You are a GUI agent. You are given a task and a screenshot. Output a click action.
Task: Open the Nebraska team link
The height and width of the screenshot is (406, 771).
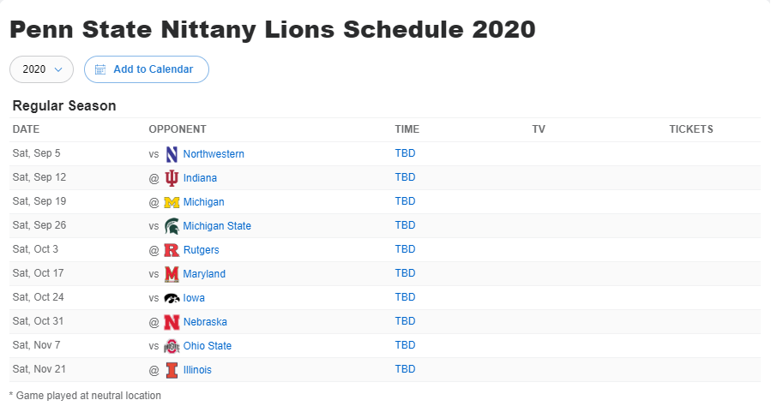tap(205, 321)
